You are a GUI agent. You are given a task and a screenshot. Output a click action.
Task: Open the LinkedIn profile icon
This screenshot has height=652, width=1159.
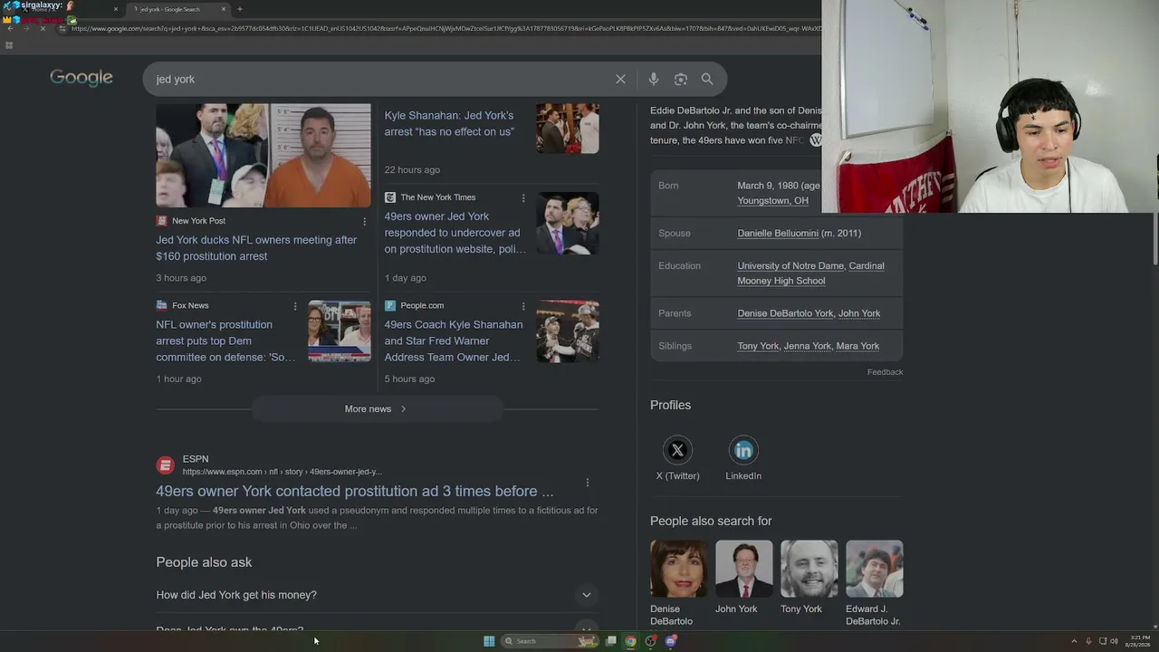743,450
